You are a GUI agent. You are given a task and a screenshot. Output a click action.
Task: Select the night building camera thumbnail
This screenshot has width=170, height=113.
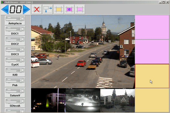pos(48,100)
